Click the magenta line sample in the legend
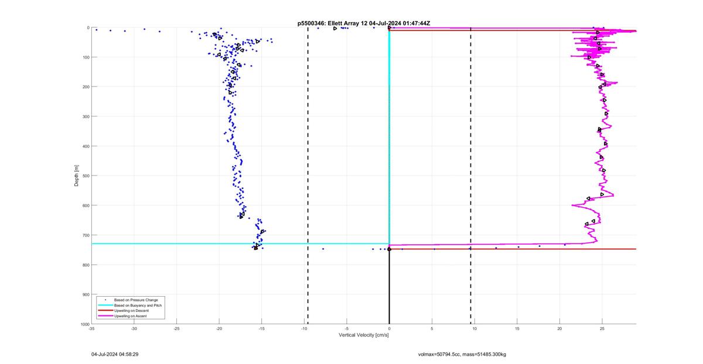Image resolution: width=703 pixels, height=364 pixels. point(105,316)
